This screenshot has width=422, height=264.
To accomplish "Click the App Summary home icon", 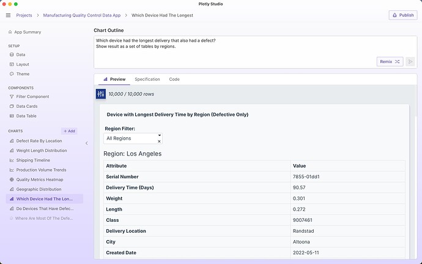I will click(x=10, y=32).
